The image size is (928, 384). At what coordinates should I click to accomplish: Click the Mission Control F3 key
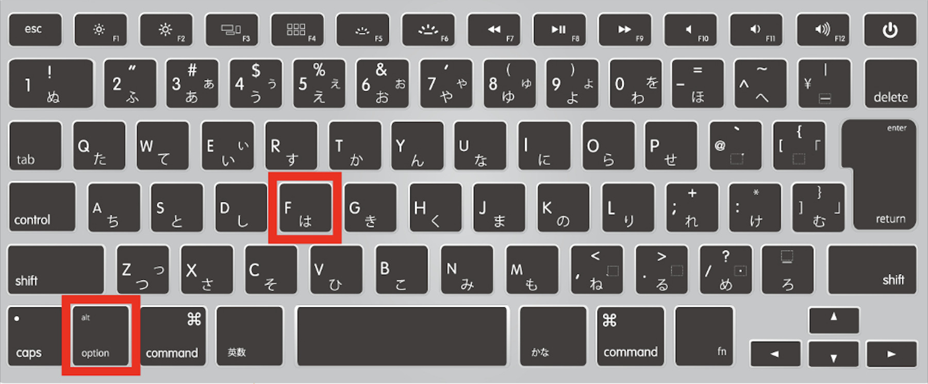(231, 30)
